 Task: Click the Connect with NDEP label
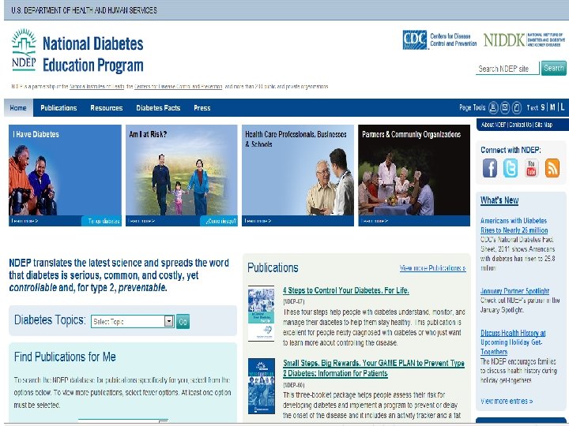(511, 150)
